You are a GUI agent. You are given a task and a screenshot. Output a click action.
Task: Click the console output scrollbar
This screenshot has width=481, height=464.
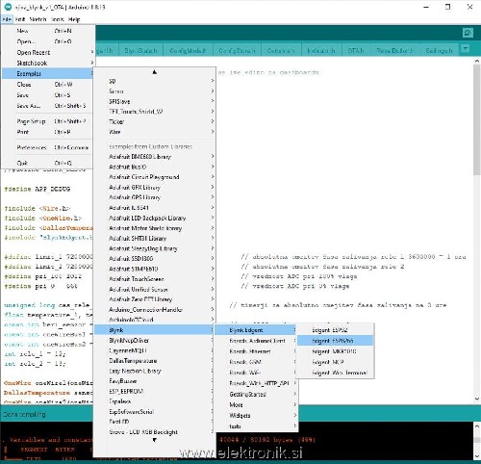coord(477,440)
